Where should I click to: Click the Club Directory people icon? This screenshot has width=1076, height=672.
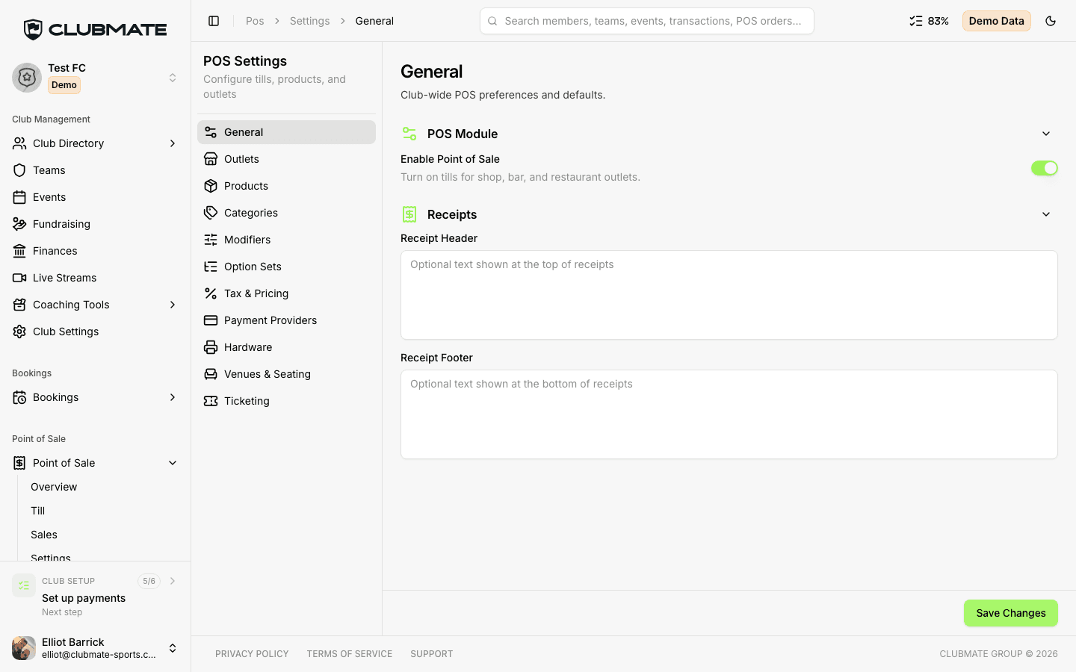tap(19, 143)
